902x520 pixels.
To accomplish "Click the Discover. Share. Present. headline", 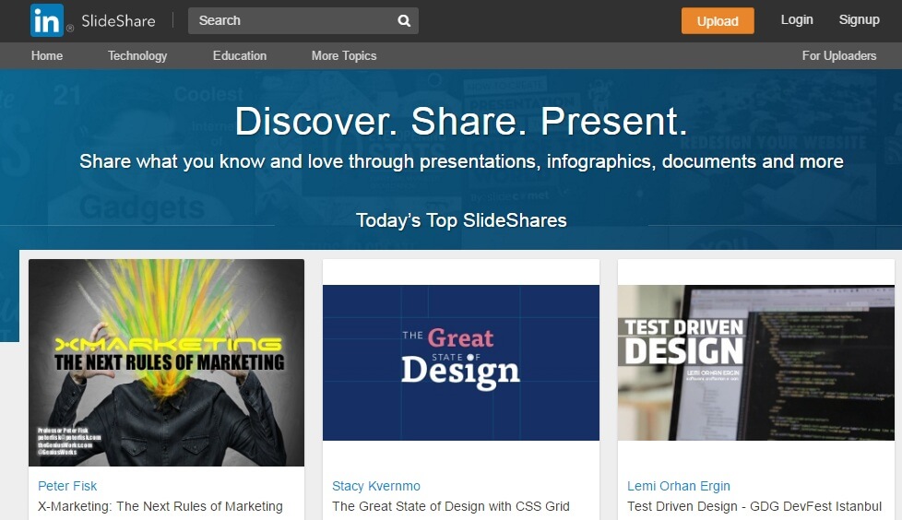I will 461,122.
